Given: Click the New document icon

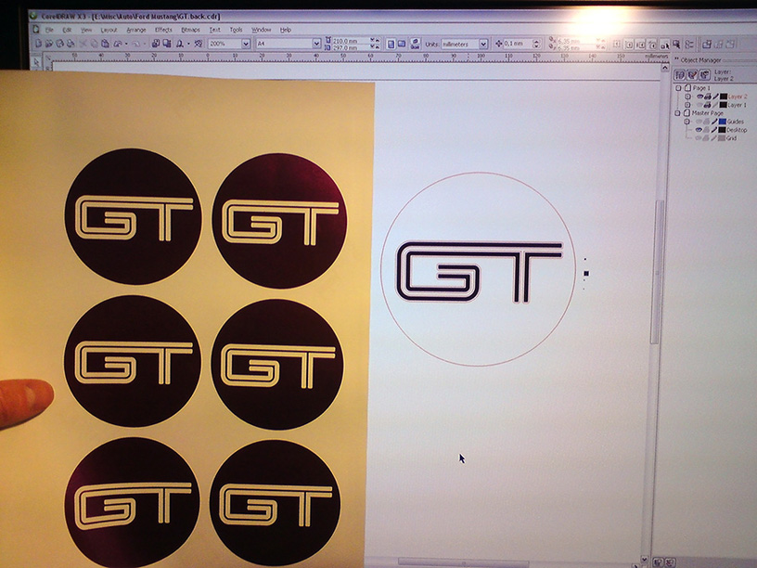Looking at the screenshot, I should coord(38,44).
